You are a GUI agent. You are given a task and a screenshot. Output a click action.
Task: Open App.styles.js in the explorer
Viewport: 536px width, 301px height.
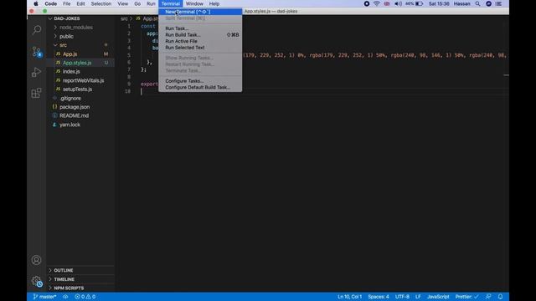(x=80, y=63)
